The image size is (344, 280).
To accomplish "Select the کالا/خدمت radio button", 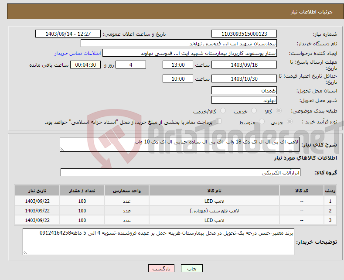I will point(223,111).
